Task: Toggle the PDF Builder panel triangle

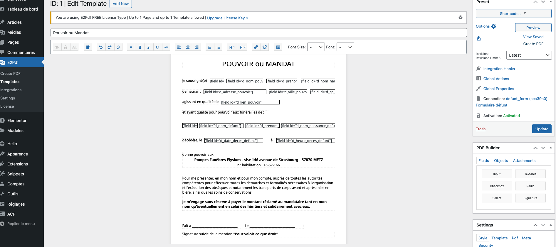Action: pos(551,148)
